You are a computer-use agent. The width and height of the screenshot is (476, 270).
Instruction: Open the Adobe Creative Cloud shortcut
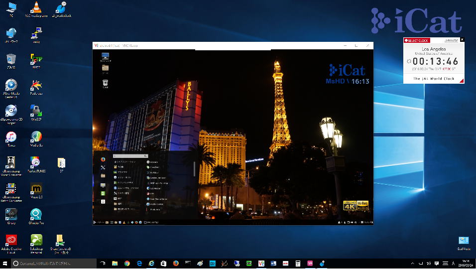click(11, 244)
